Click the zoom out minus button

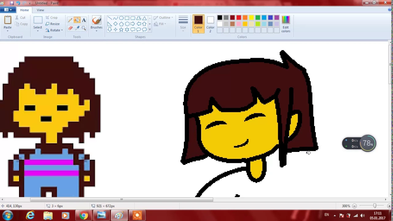tap(354, 206)
